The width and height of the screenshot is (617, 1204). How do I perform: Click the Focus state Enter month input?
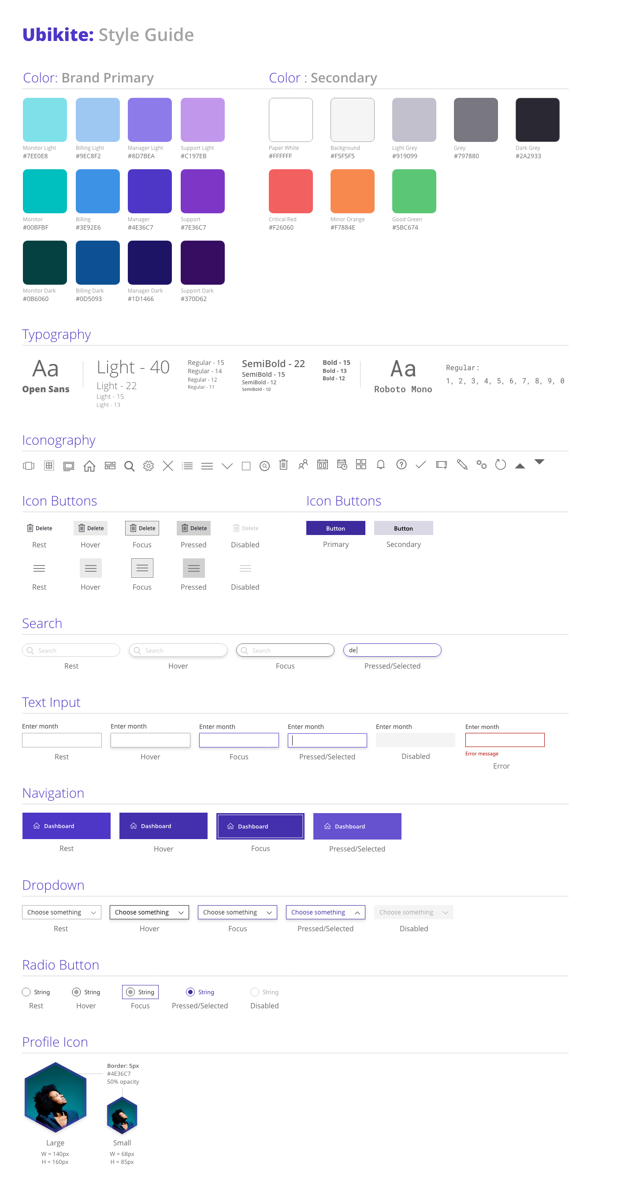coord(239,740)
